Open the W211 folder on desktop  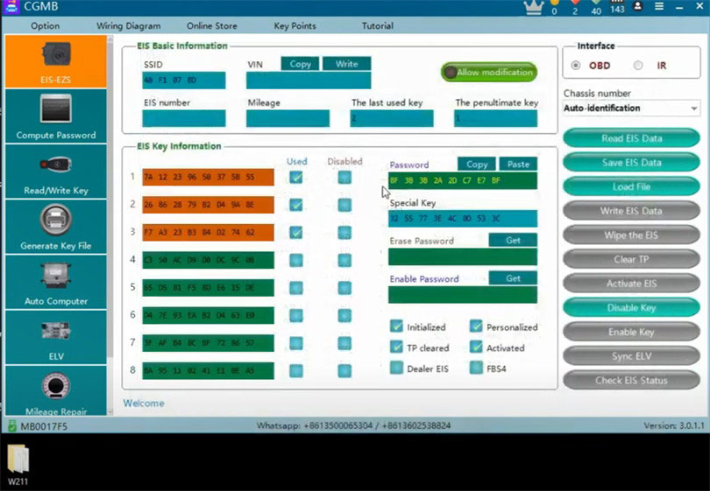(x=18, y=465)
